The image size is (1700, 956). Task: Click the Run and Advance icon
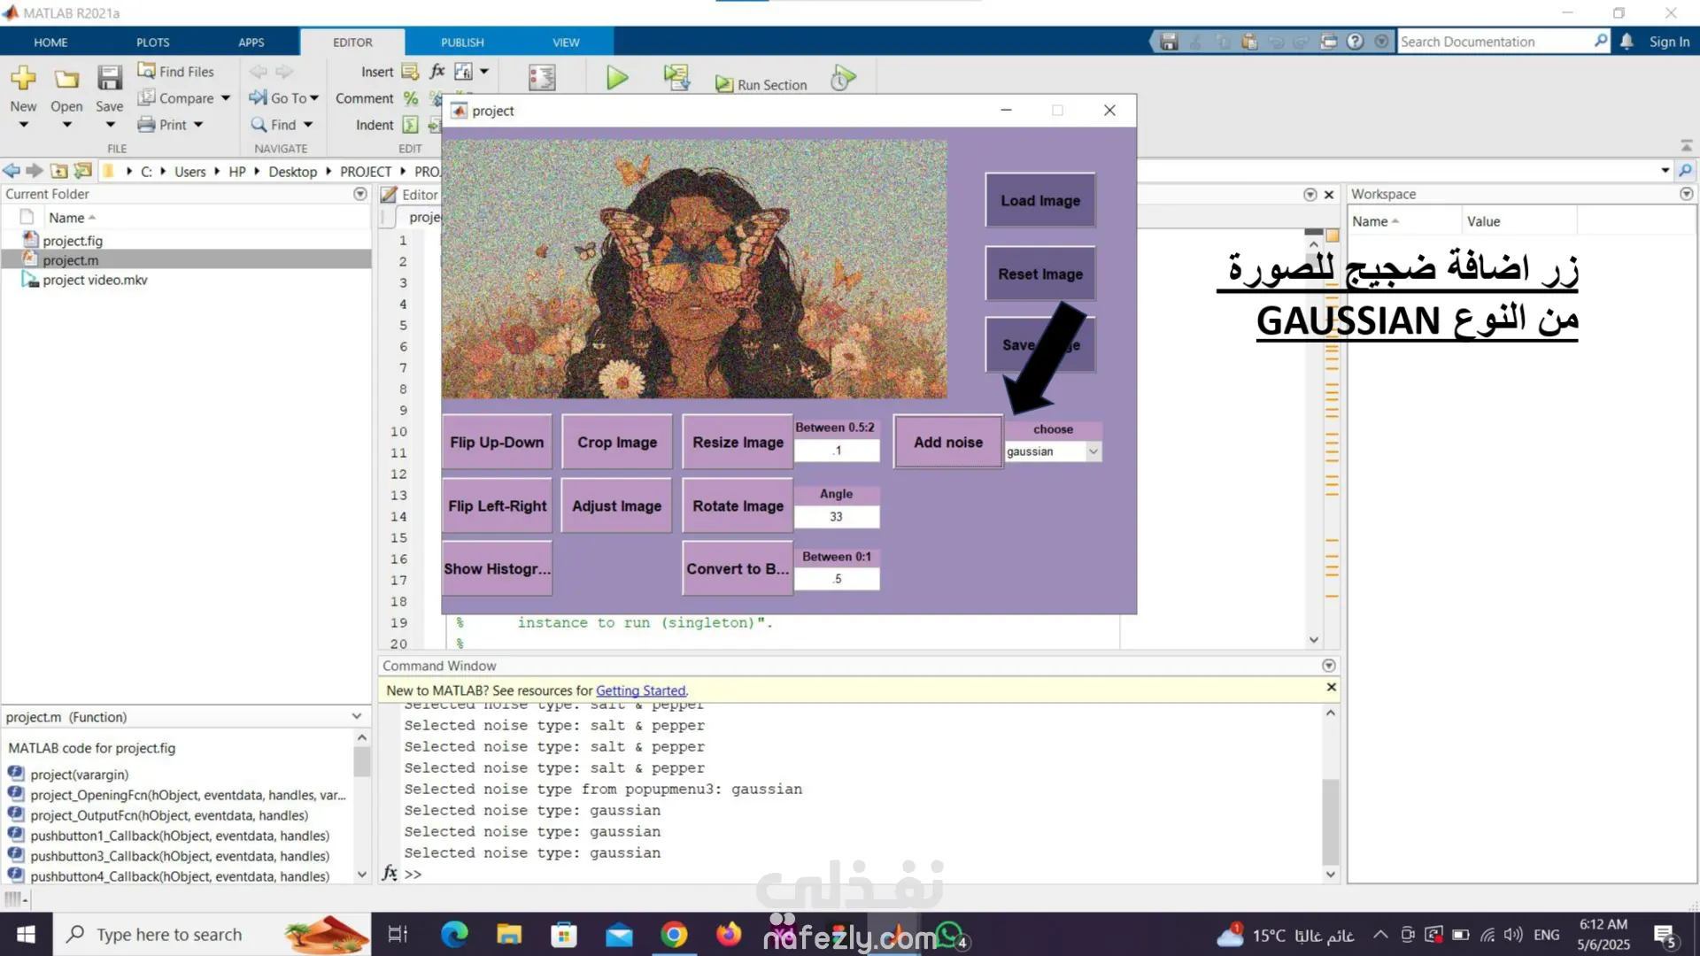point(677,78)
